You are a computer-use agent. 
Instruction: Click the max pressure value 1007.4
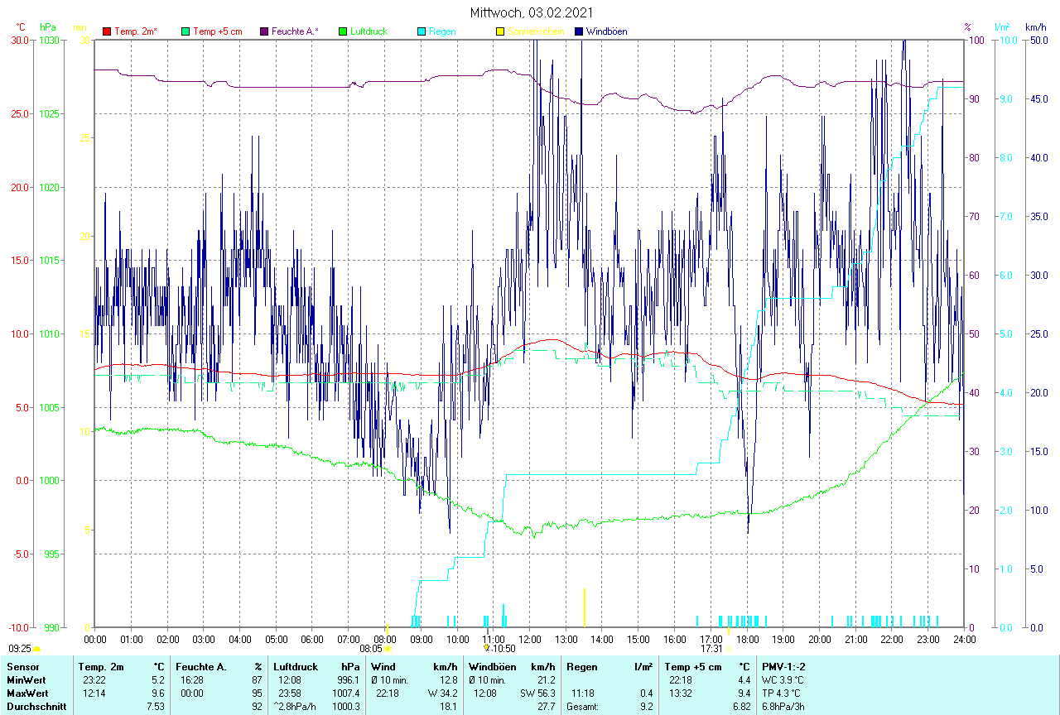(x=346, y=693)
